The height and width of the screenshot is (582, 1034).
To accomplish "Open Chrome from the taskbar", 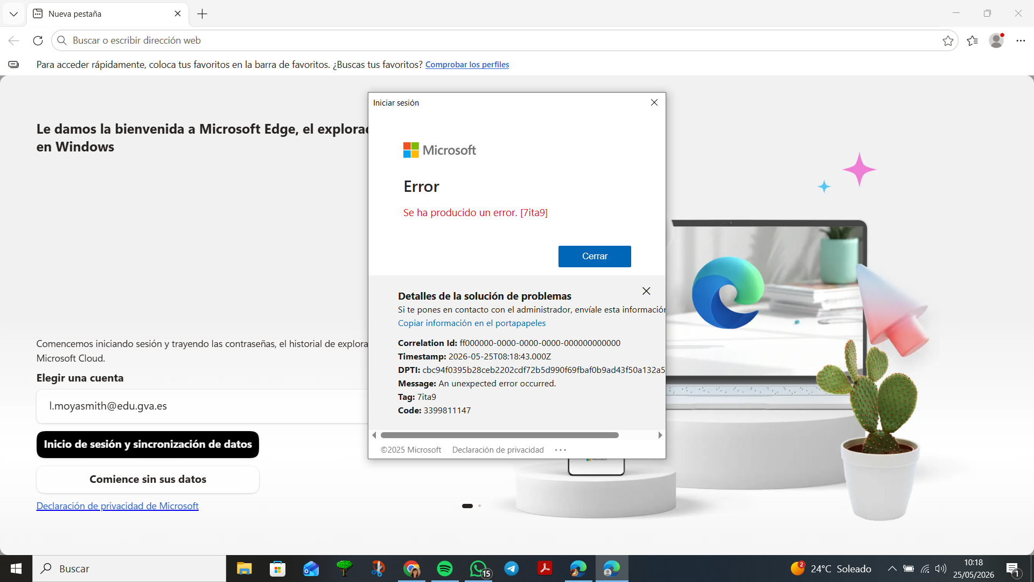I will [411, 569].
